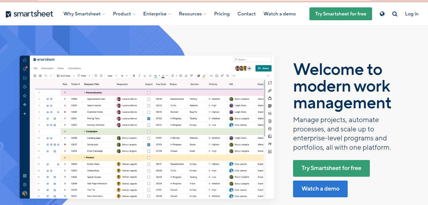The image size is (428, 205).
Task: Open the Forms menu in the sheet
Action: [x=60, y=68]
